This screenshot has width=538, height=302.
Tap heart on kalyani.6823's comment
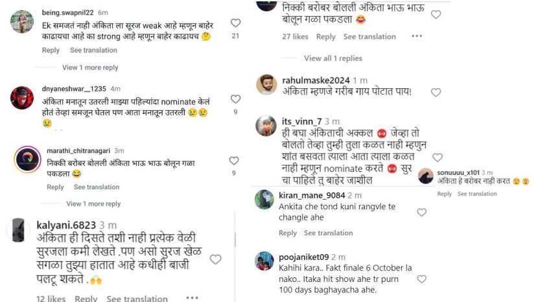tap(215, 259)
